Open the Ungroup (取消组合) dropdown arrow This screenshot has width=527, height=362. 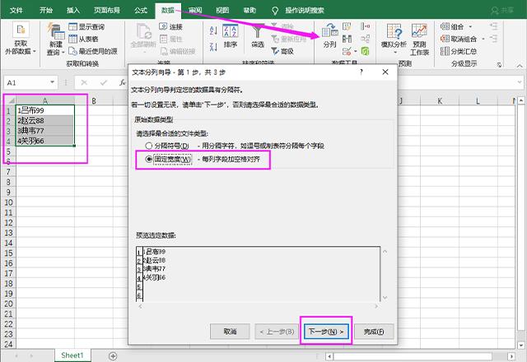click(x=483, y=39)
